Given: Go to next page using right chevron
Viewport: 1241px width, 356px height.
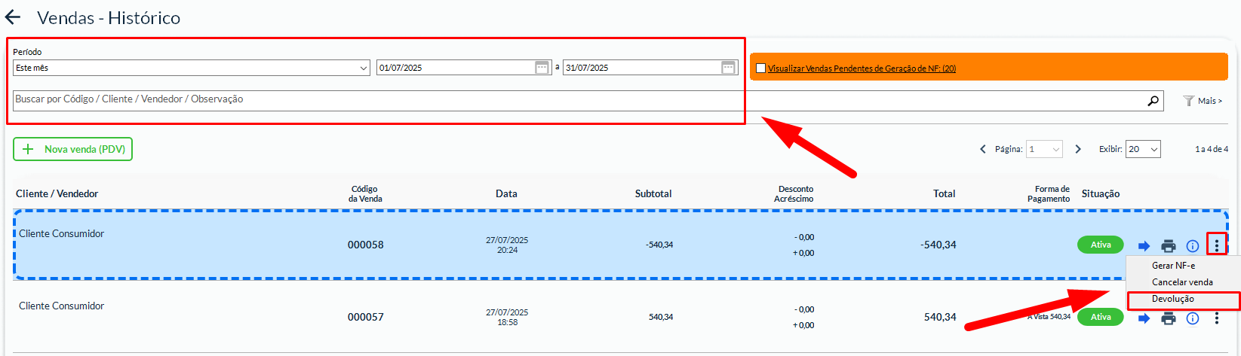Looking at the screenshot, I should coord(1078,149).
